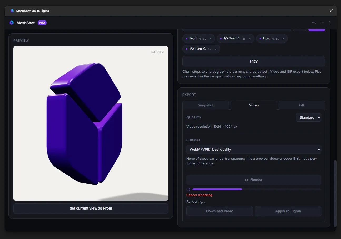
Task: Open help with the question mark icon
Action: [x=330, y=23]
